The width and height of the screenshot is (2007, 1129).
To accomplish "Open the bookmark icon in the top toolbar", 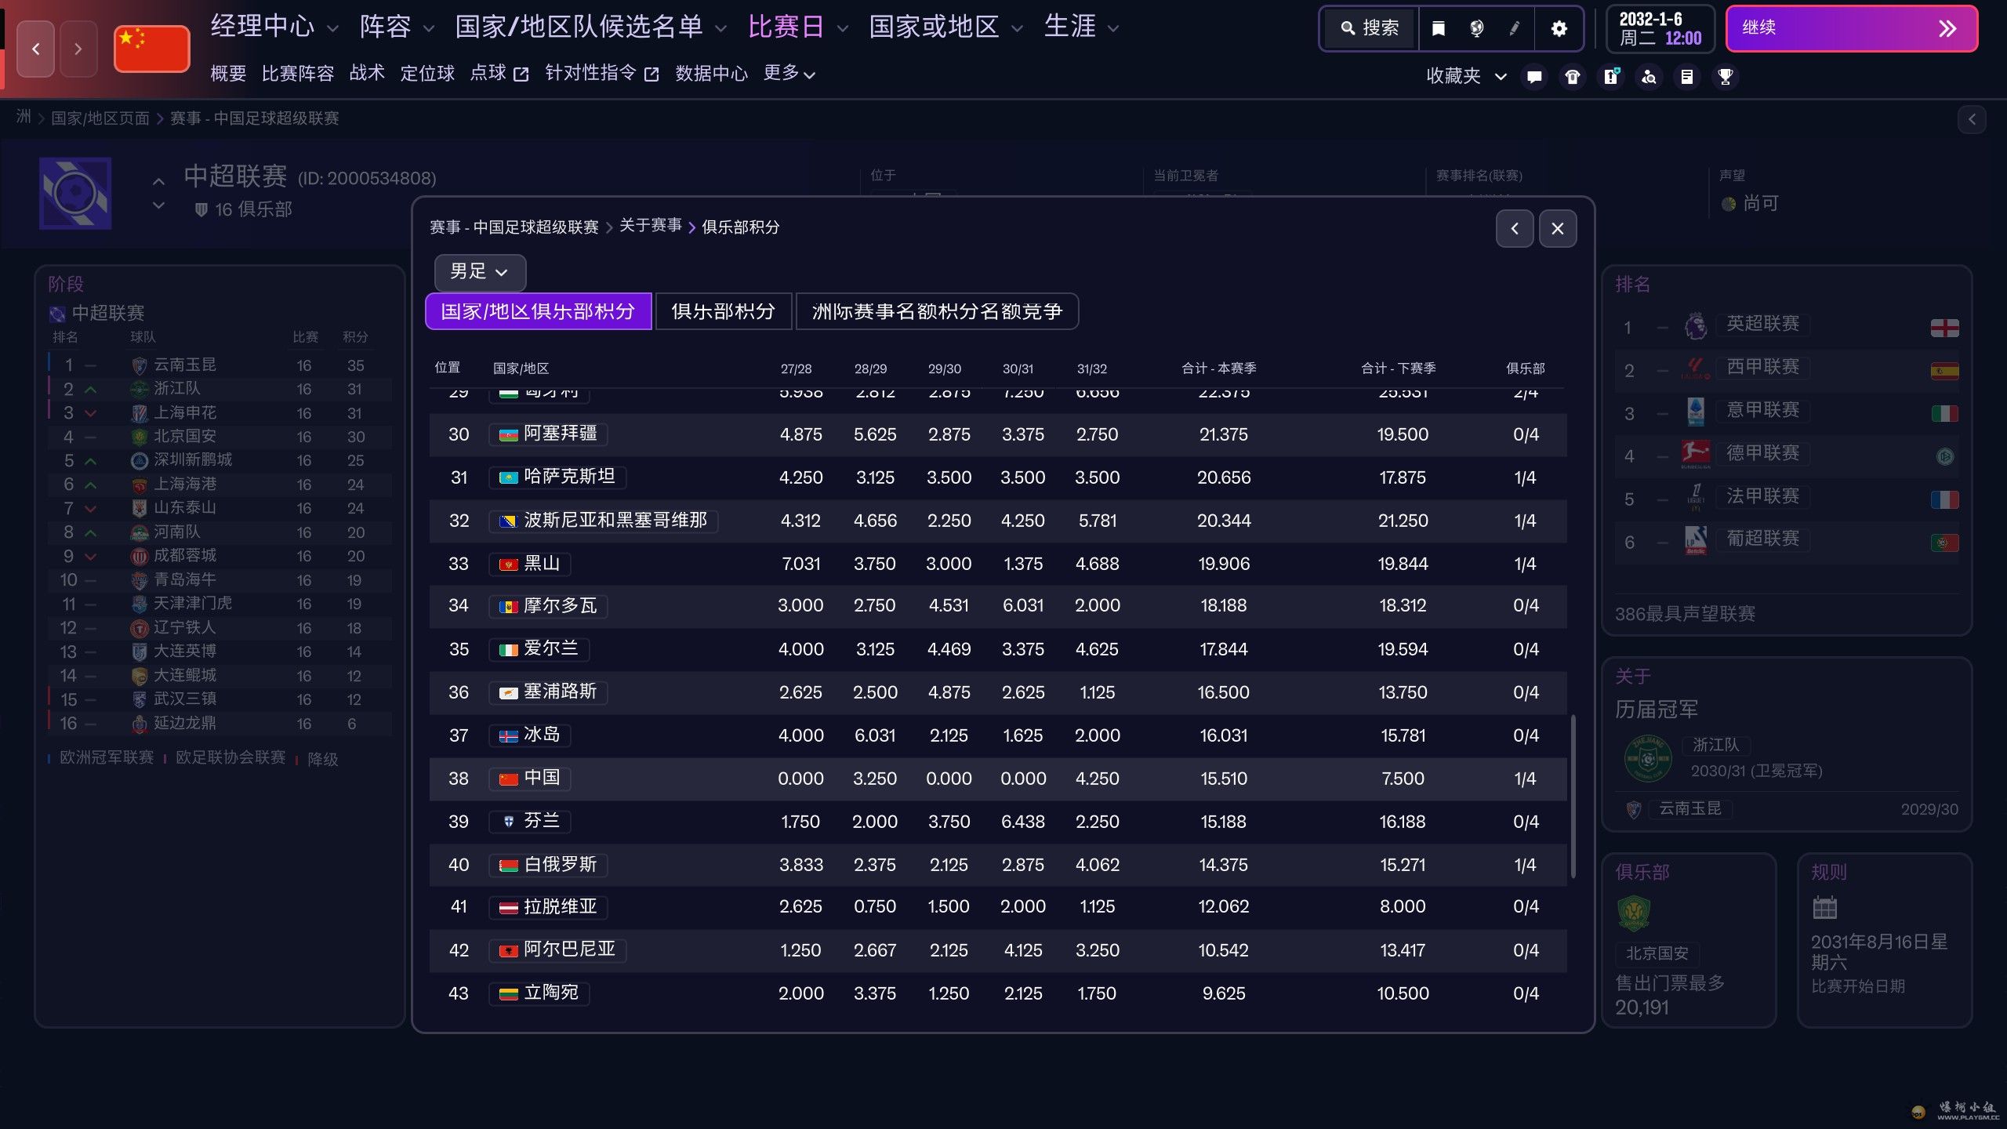I will (x=1439, y=29).
